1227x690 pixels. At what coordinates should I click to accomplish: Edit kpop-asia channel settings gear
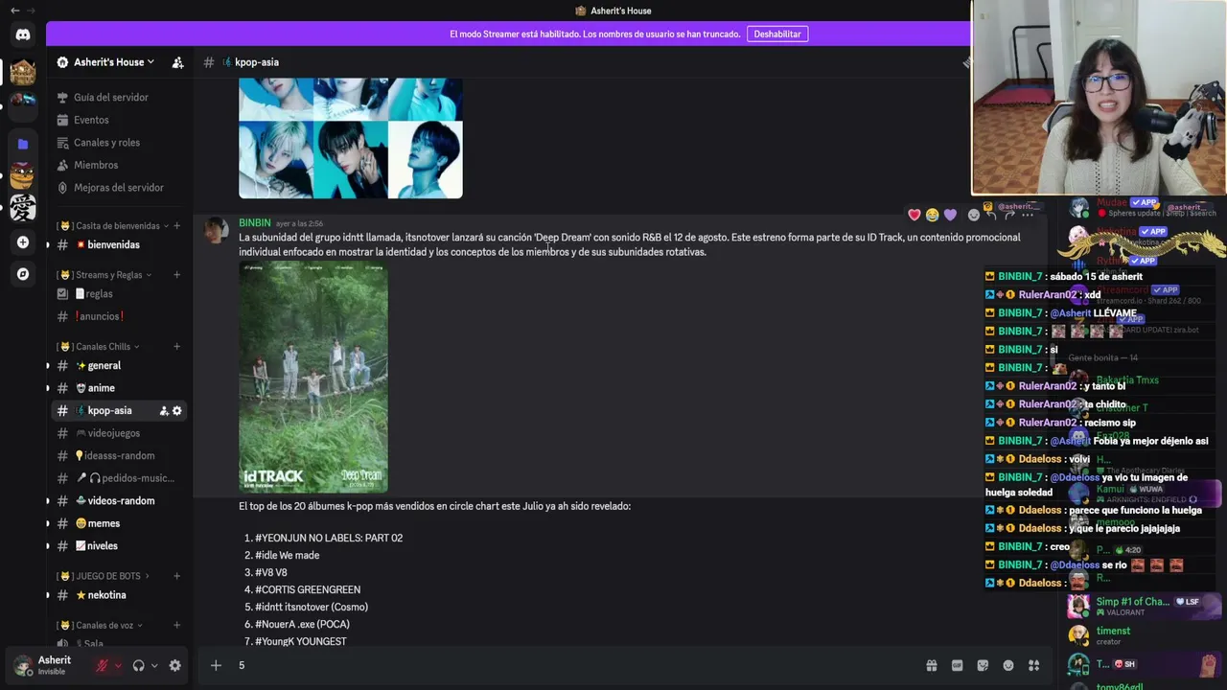[x=177, y=410]
